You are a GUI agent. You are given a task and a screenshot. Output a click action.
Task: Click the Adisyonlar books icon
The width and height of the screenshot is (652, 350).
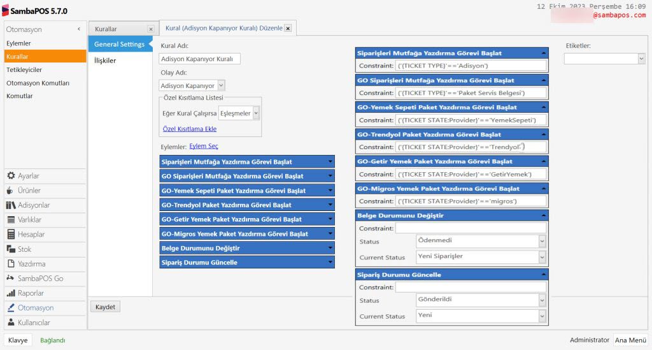coord(11,205)
